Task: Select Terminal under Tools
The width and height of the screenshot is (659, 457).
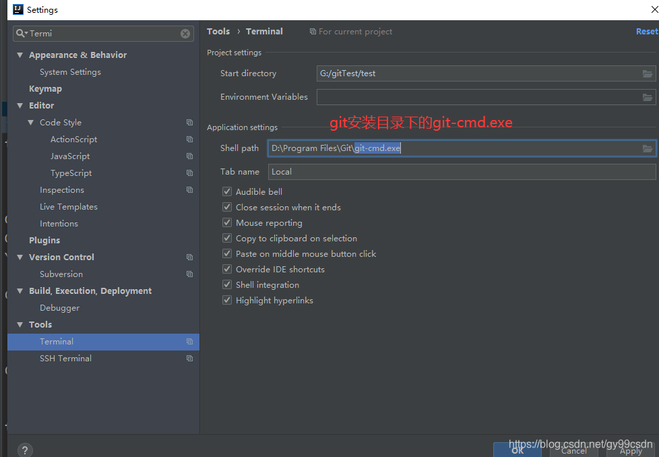Action: click(x=103, y=342)
